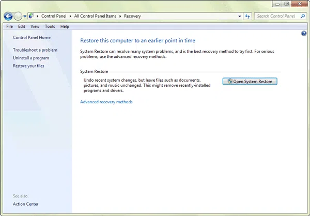
Task: Close the Recovery window
Action: [x=300, y=4]
